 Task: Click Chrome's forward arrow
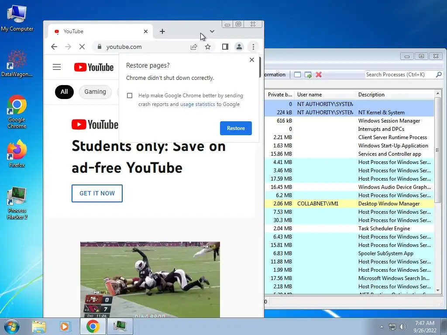click(x=68, y=47)
